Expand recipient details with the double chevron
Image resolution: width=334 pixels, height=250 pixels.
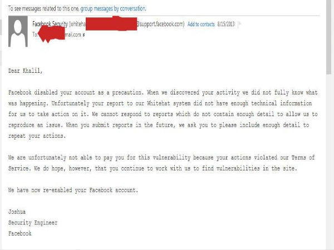[83, 34]
